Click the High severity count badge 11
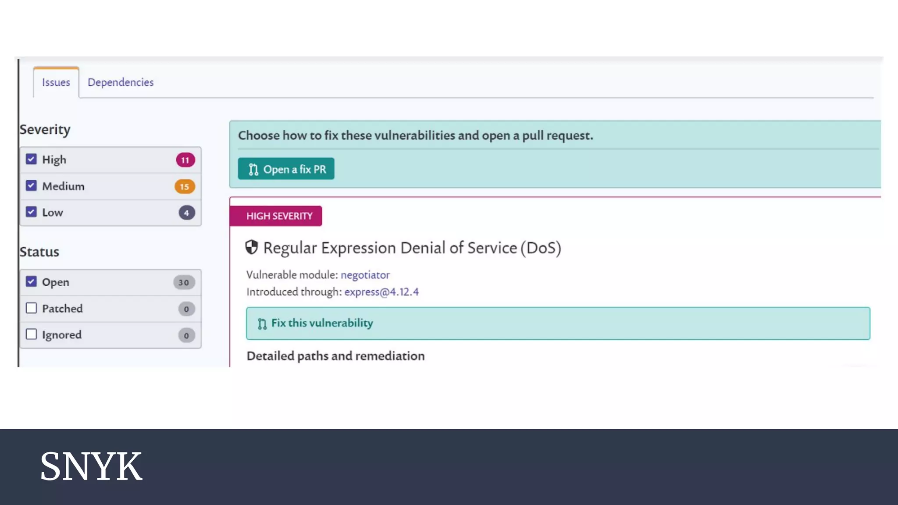Viewport: 898px width, 505px height. (x=185, y=160)
